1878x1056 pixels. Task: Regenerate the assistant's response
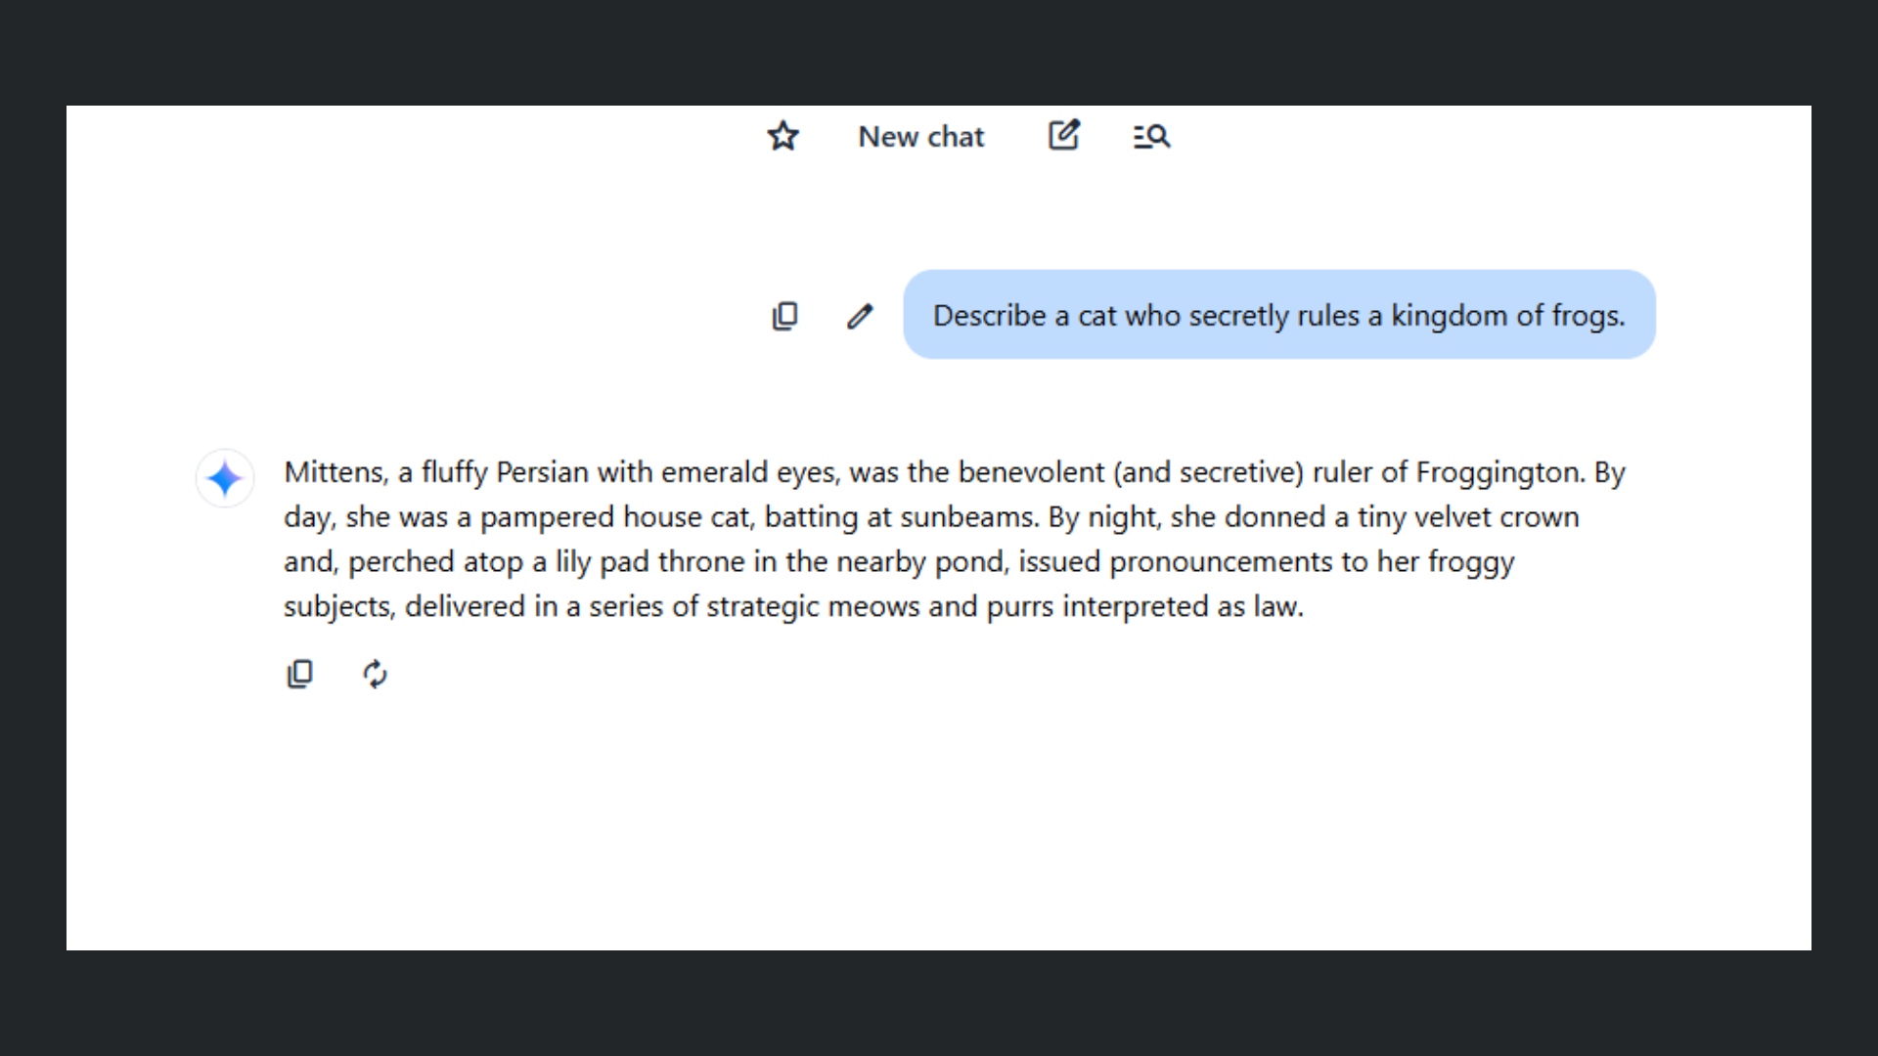tap(375, 674)
